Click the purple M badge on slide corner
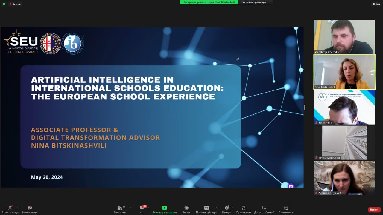Screen dimensions: 383x215 pos(291,186)
